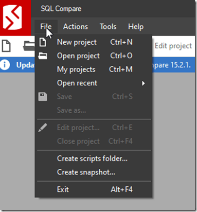Choose Open project menu entry
Image resolution: width=197 pixels, height=212 pixels.
pos(94,56)
